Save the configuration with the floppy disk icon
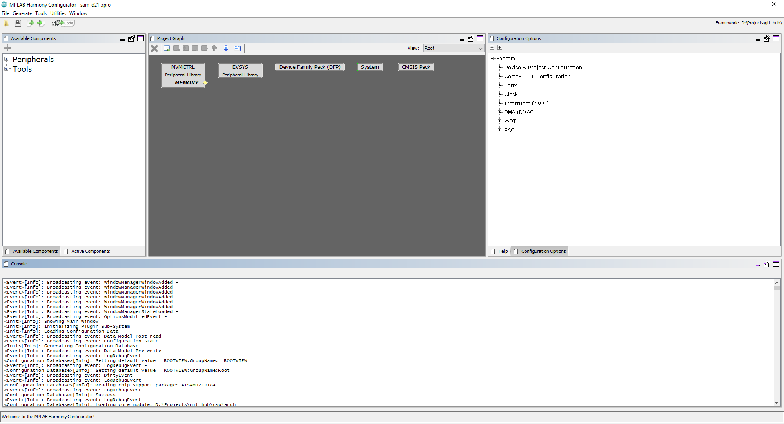 click(18, 23)
